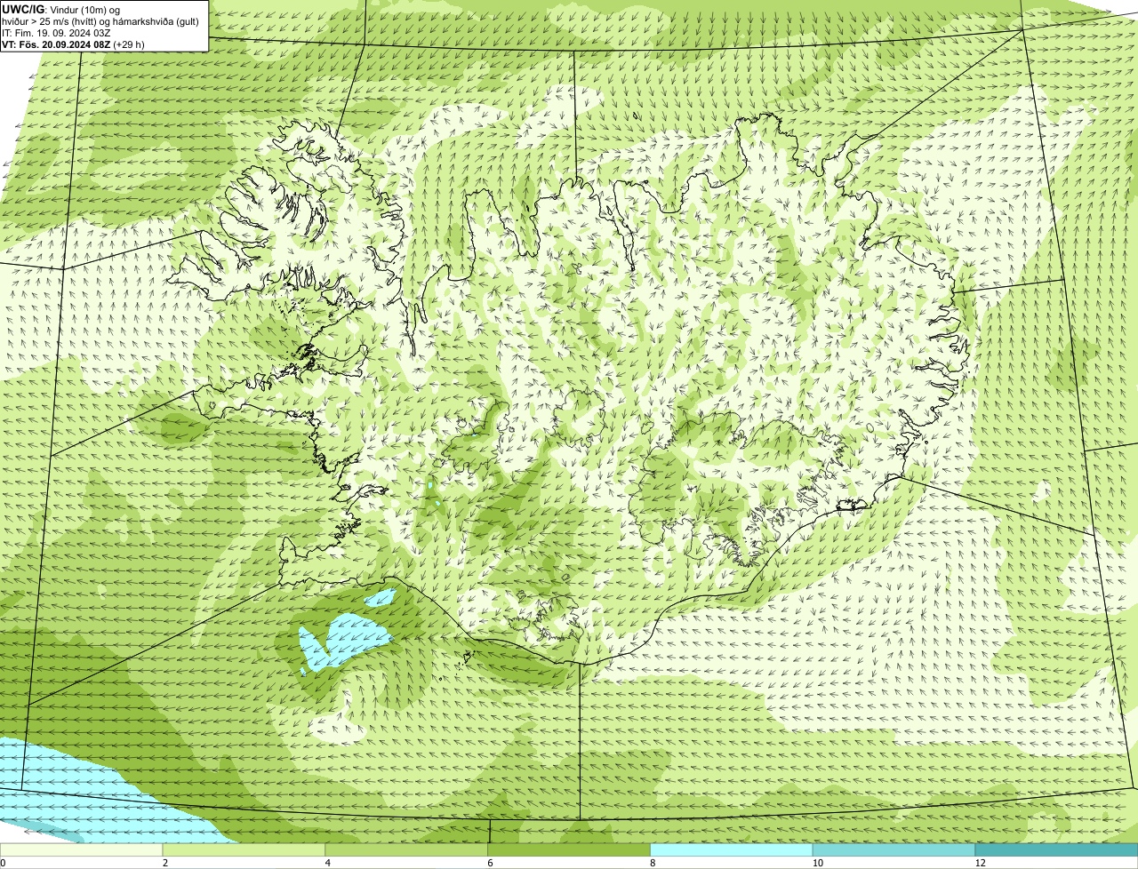The image size is (1138, 869).
Task: Pick the 4–6 m/s green legend swatch
Action: [406, 850]
